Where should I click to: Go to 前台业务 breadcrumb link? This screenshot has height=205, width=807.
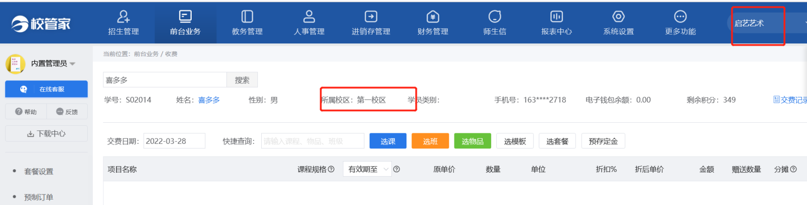click(x=146, y=54)
